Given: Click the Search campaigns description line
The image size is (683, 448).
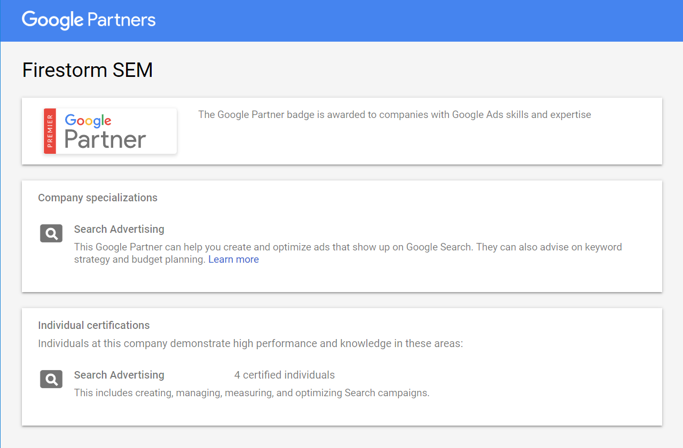Looking at the screenshot, I should (x=252, y=393).
